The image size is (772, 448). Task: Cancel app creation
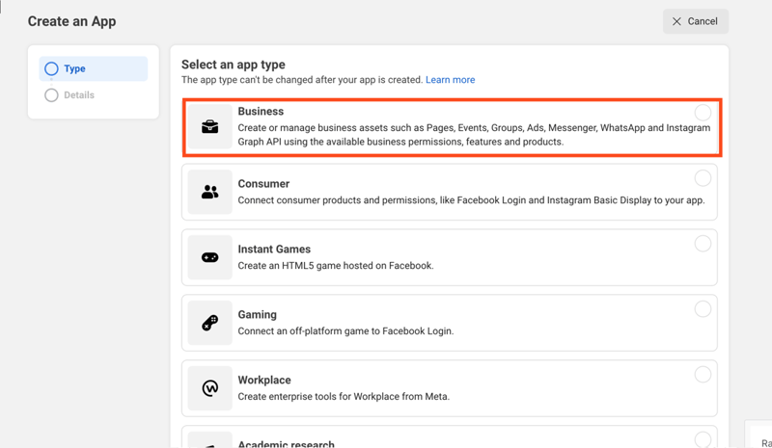pyautogui.click(x=695, y=21)
